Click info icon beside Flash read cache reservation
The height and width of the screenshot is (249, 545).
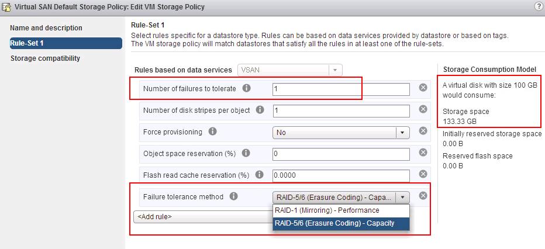click(260, 175)
